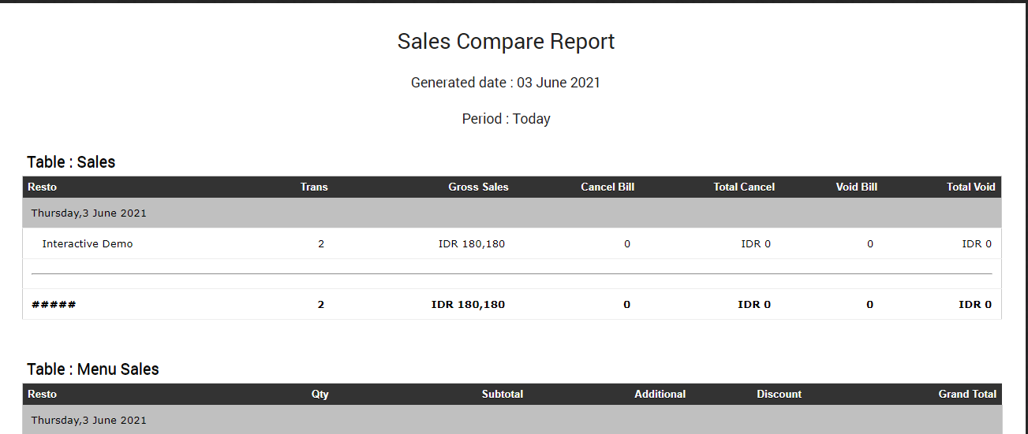The image size is (1028, 434).
Task: Click the Discount column header
Action: tap(779, 395)
